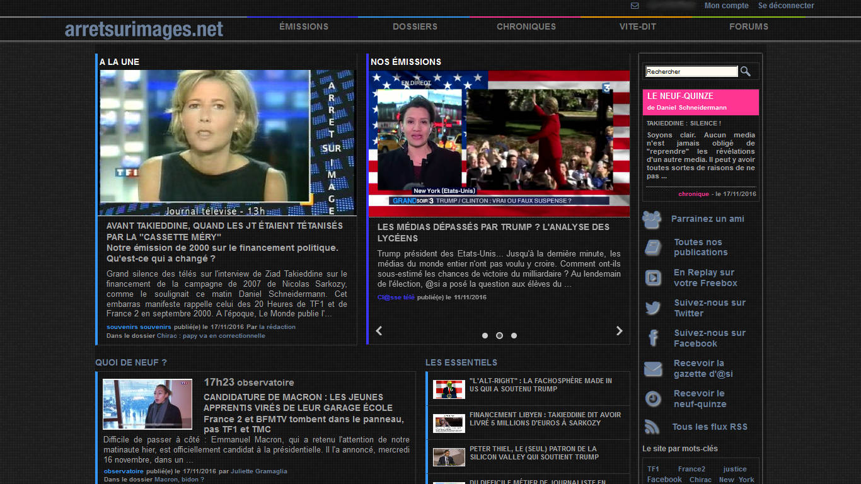Open the 'Takieddine : silence !' chronicle

[684, 124]
